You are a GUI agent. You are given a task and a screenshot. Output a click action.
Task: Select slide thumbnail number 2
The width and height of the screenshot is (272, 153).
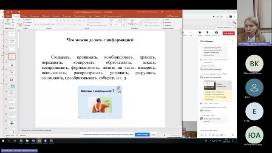(11, 42)
